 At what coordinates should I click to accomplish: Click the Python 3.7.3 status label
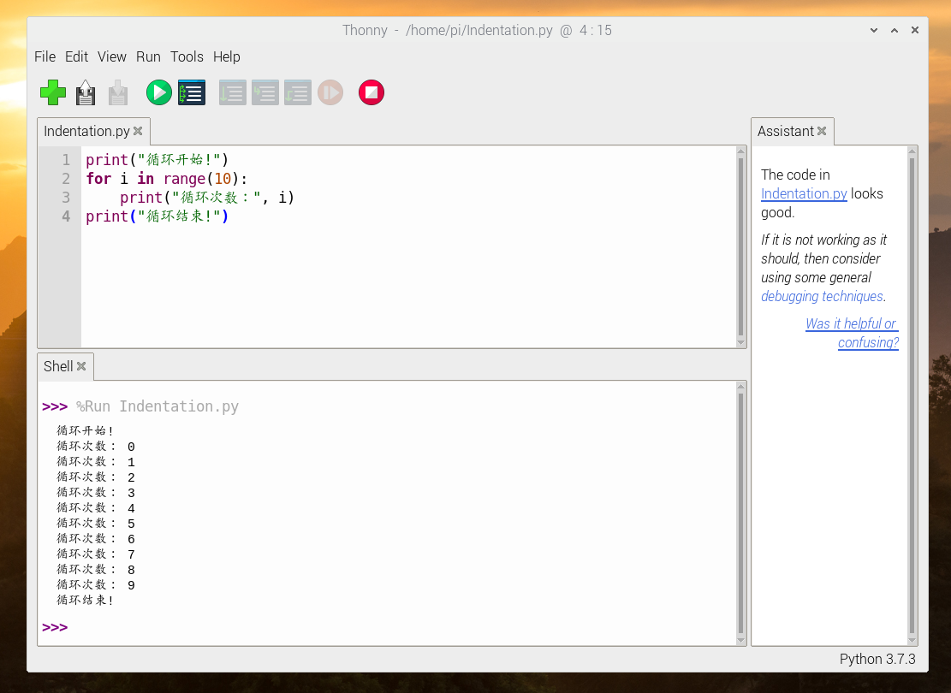click(877, 659)
